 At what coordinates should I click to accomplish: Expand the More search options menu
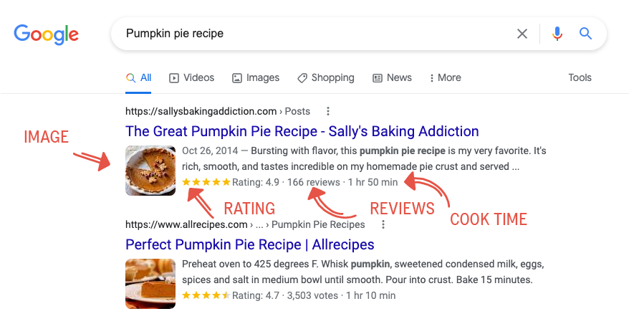point(445,77)
